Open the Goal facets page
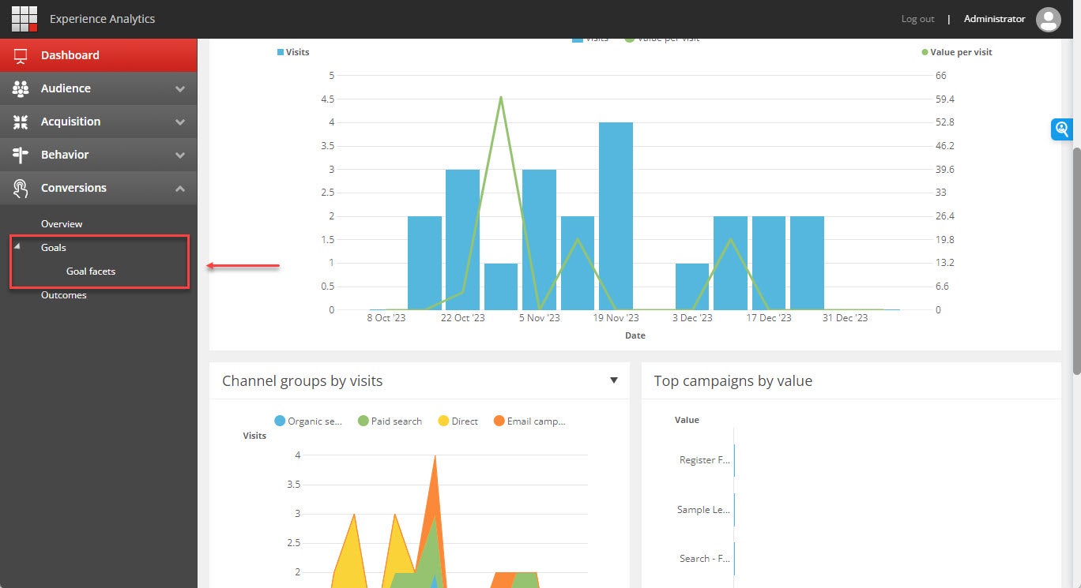 click(90, 271)
